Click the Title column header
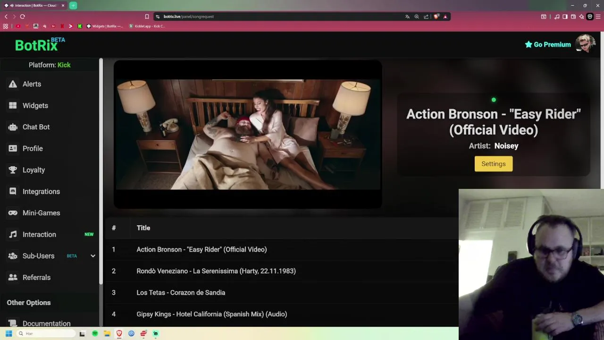This screenshot has width=604, height=340. [x=143, y=228]
